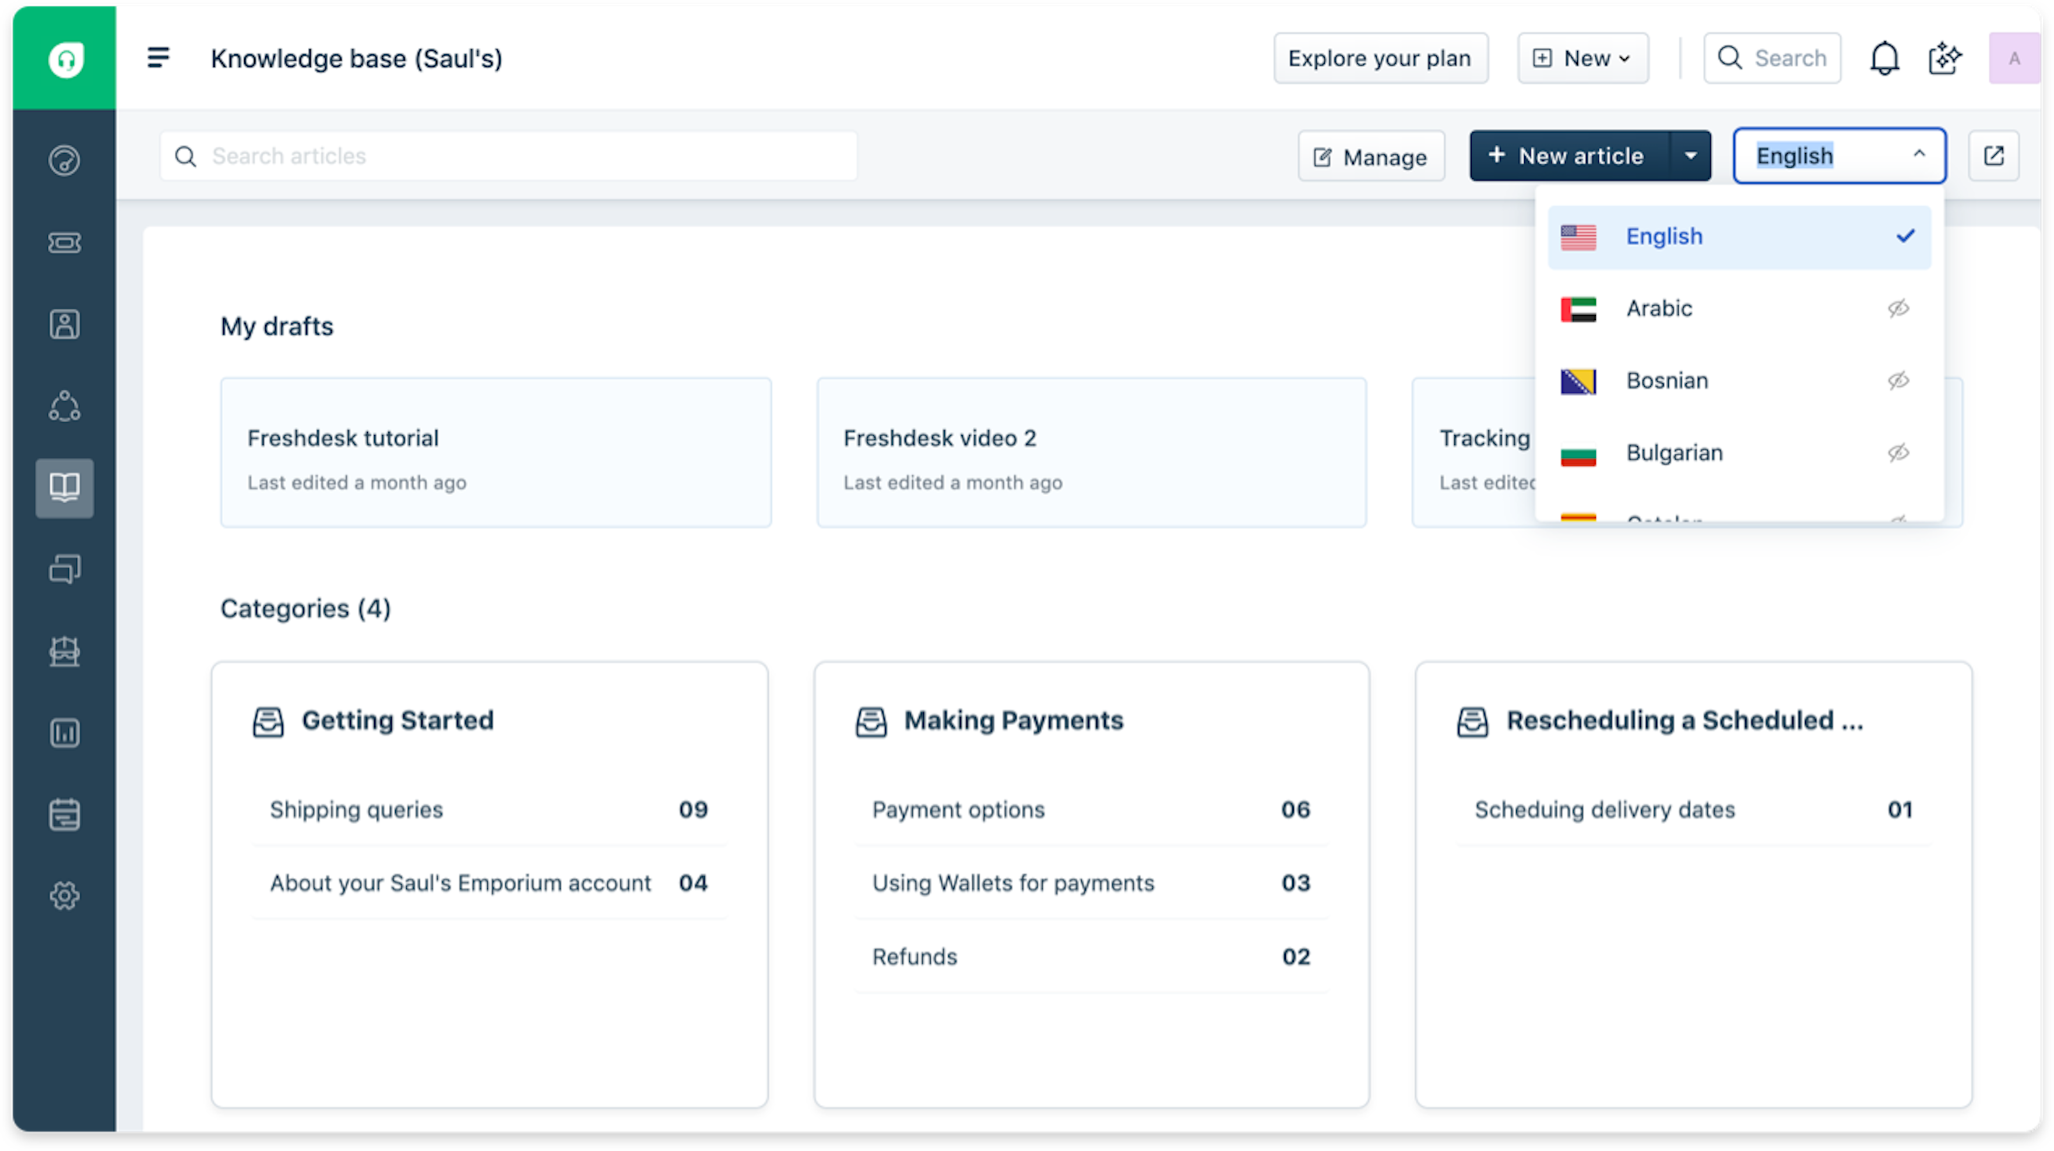
Task: Select English from the language list
Action: pos(1664,236)
